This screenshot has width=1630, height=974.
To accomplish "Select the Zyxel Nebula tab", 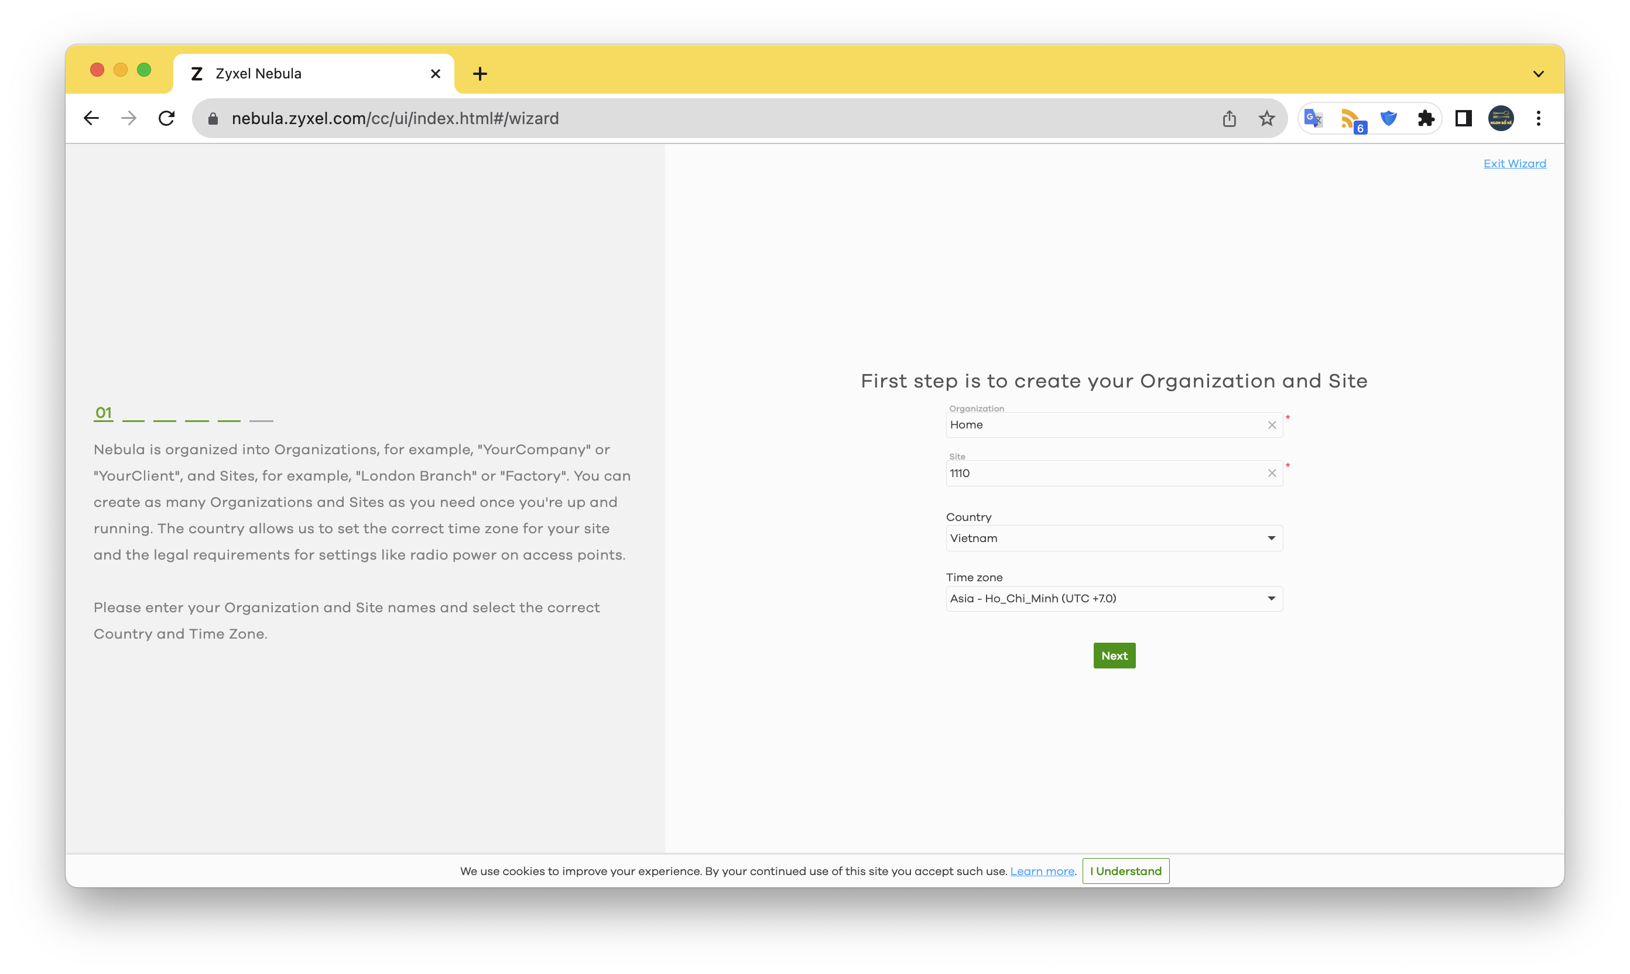I will (314, 74).
